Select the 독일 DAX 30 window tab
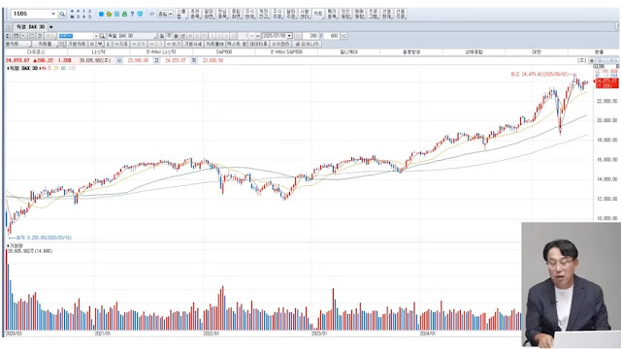The width and height of the screenshot is (621, 349). point(30,27)
